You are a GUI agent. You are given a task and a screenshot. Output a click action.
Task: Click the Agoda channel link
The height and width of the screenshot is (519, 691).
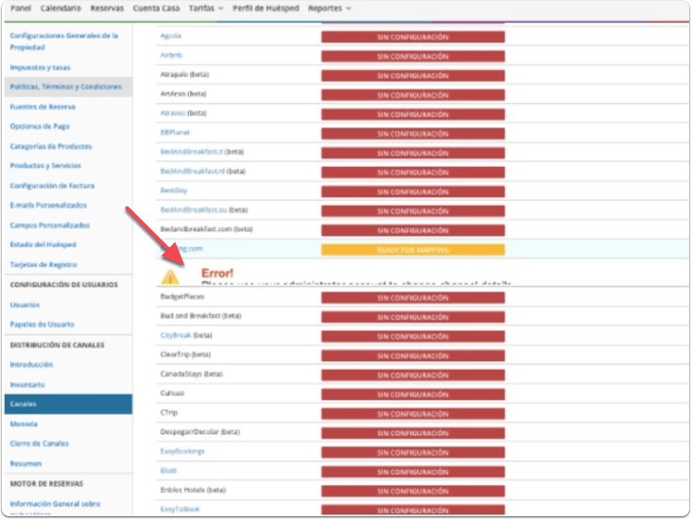tap(170, 36)
